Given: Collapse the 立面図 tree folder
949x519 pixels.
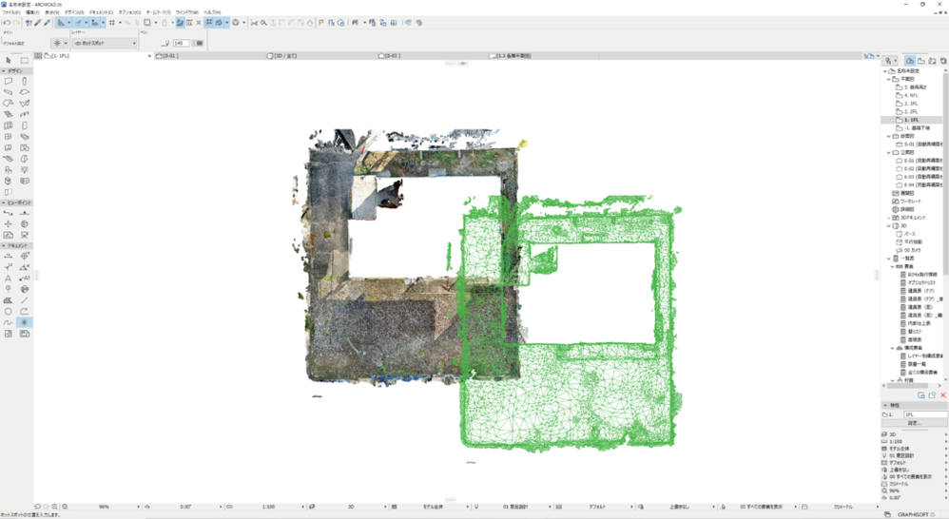Looking at the screenshot, I should click(889, 152).
